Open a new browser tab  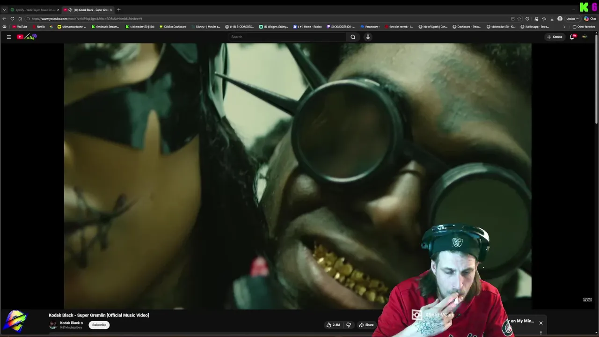(119, 10)
